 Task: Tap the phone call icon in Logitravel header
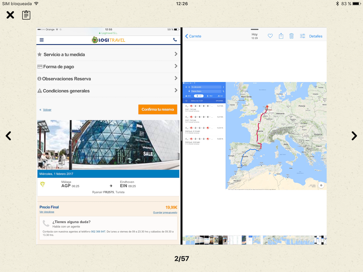[x=175, y=40]
